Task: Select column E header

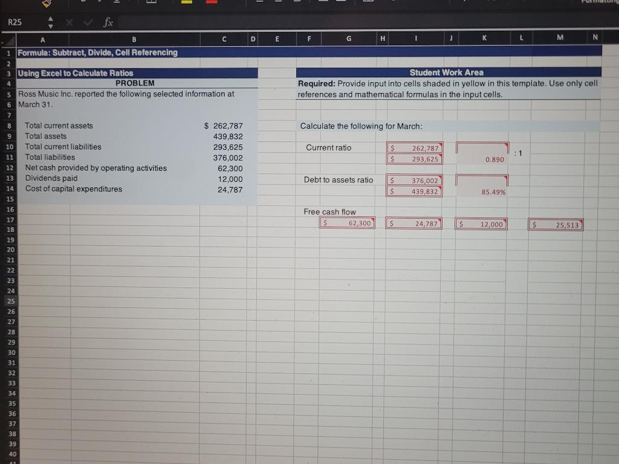Action: tap(277, 39)
